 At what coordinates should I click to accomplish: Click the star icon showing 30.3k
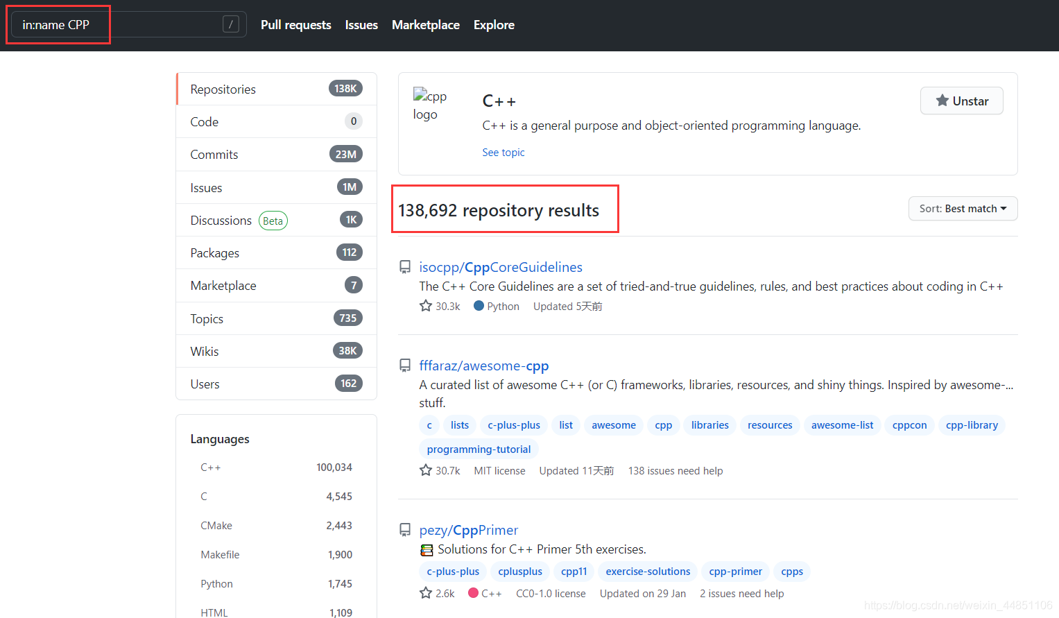coord(426,306)
